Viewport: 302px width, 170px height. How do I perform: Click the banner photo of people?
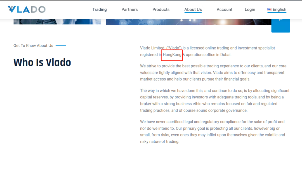point(57,22)
